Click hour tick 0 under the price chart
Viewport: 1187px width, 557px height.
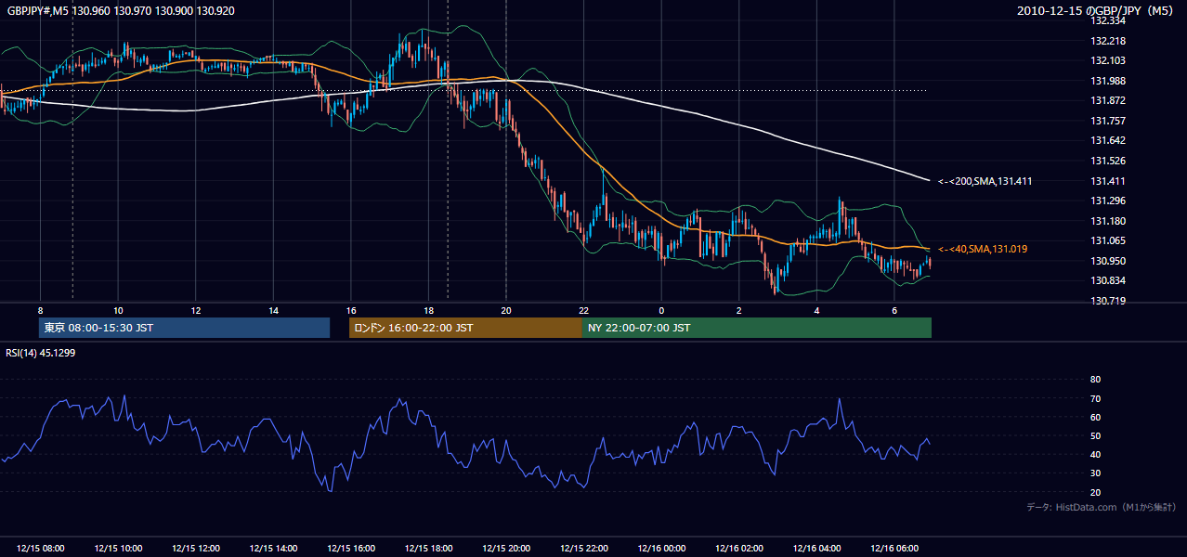(661, 310)
